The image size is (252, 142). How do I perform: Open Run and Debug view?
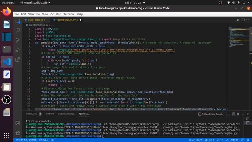tap(18, 50)
